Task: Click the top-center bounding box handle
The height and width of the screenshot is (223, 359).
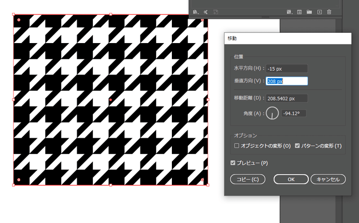Action: click(x=110, y=14)
